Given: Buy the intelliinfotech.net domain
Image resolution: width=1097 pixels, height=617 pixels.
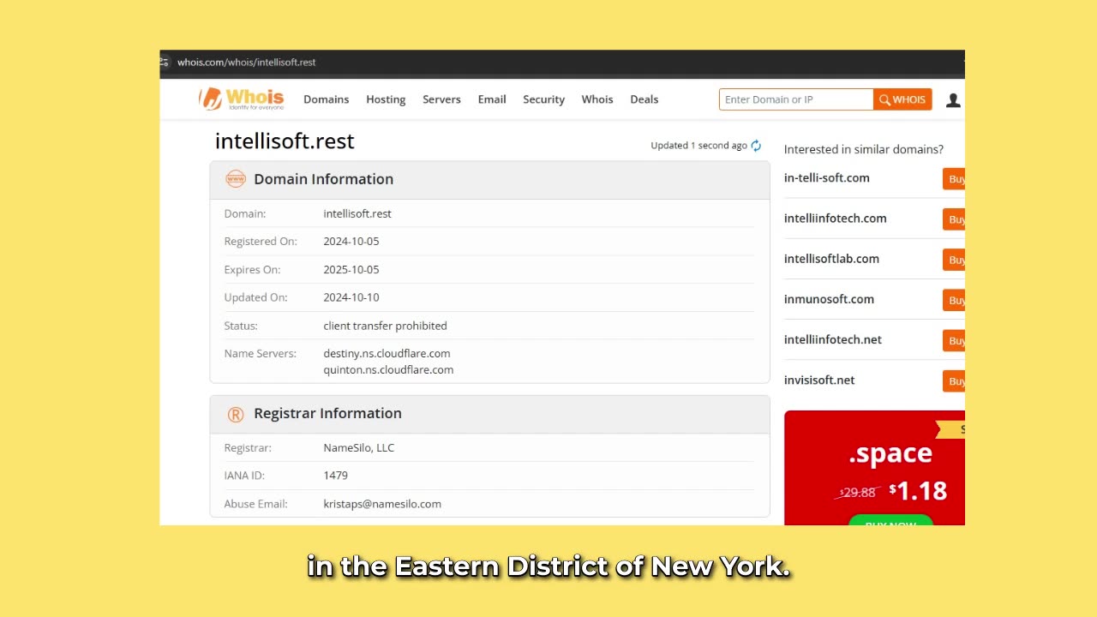Looking at the screenshot, I should click(954, 340).
